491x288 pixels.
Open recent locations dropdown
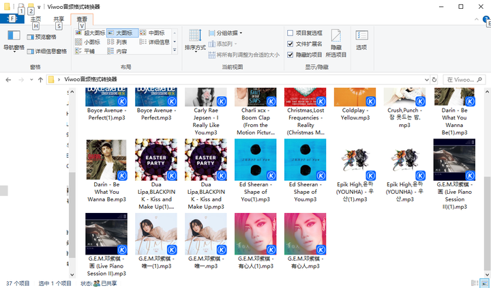pos(31,80)
